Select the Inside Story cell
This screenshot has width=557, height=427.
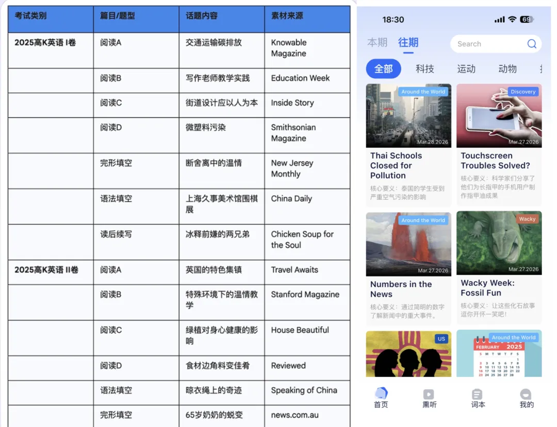[307, 105]
